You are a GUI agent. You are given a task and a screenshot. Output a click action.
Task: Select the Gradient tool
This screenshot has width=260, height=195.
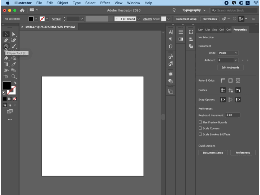pos(6,64)
